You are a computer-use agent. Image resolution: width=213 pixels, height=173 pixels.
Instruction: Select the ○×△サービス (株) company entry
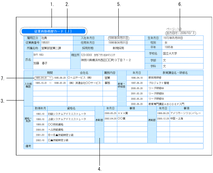pos(79,78)
